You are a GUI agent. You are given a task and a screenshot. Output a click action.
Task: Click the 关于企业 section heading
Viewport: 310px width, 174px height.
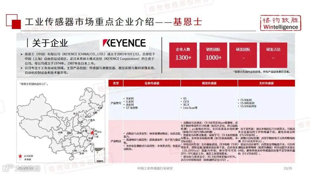pos(50,43)
